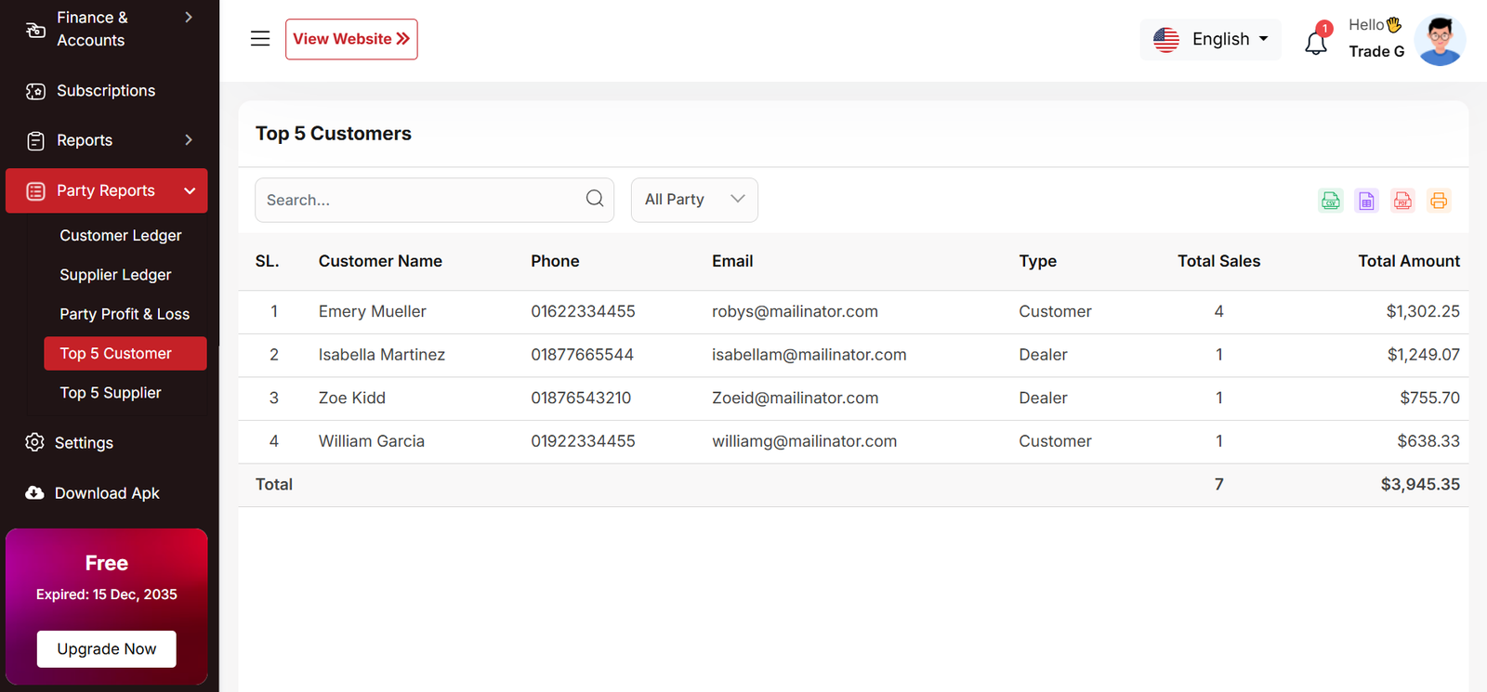Focus the Search input field
Viewport: 1487px width, 692px height.
point(418,200)
